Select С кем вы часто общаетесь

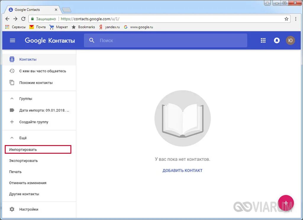click(43, 71)
